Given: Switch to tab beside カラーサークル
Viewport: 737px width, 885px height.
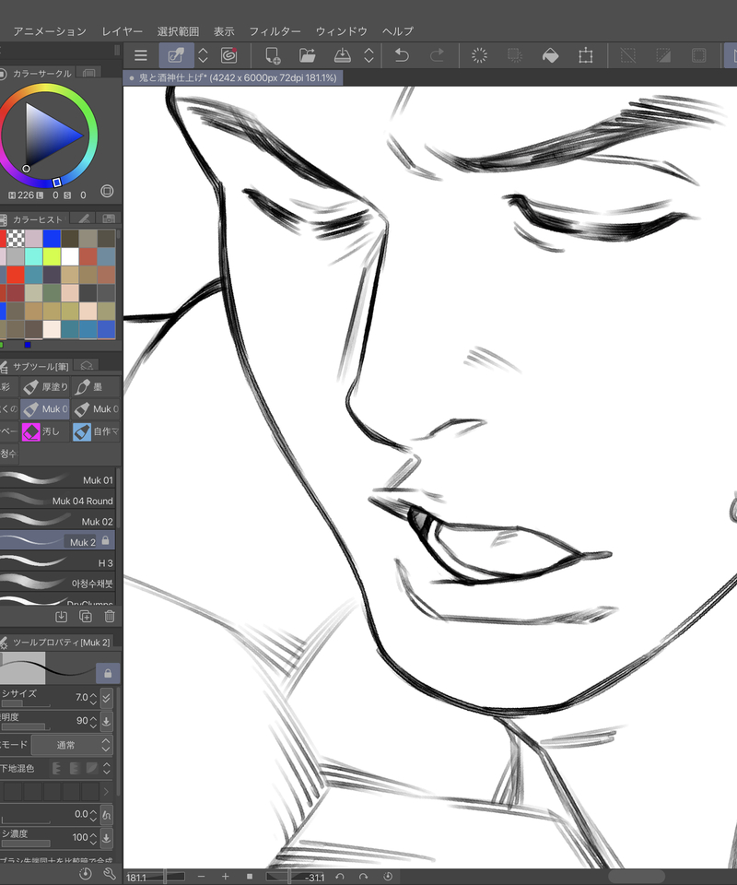Looking at the screenshot, I should point(88,73).
